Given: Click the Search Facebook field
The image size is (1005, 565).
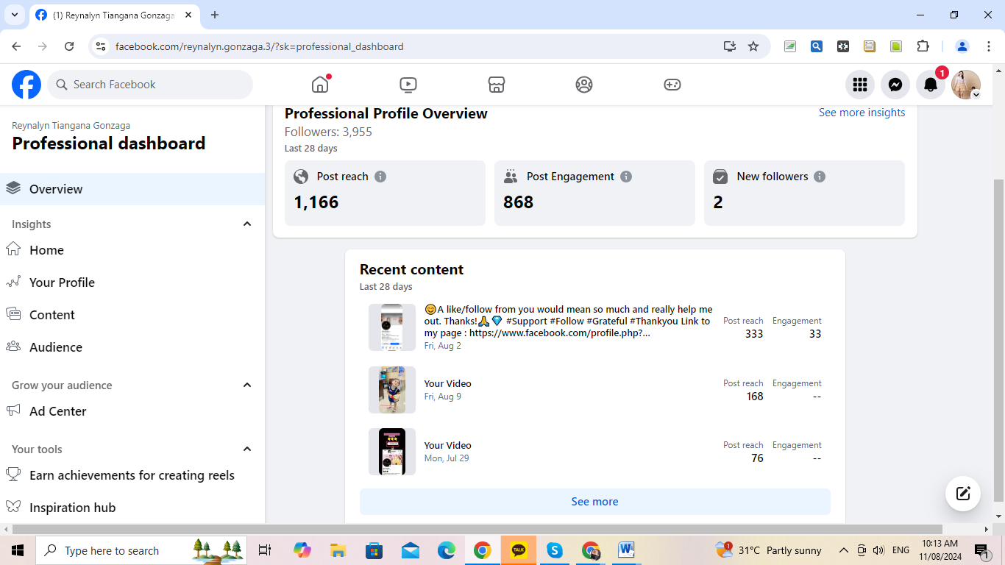Looking at the screenshot, I should pos(150,85).
